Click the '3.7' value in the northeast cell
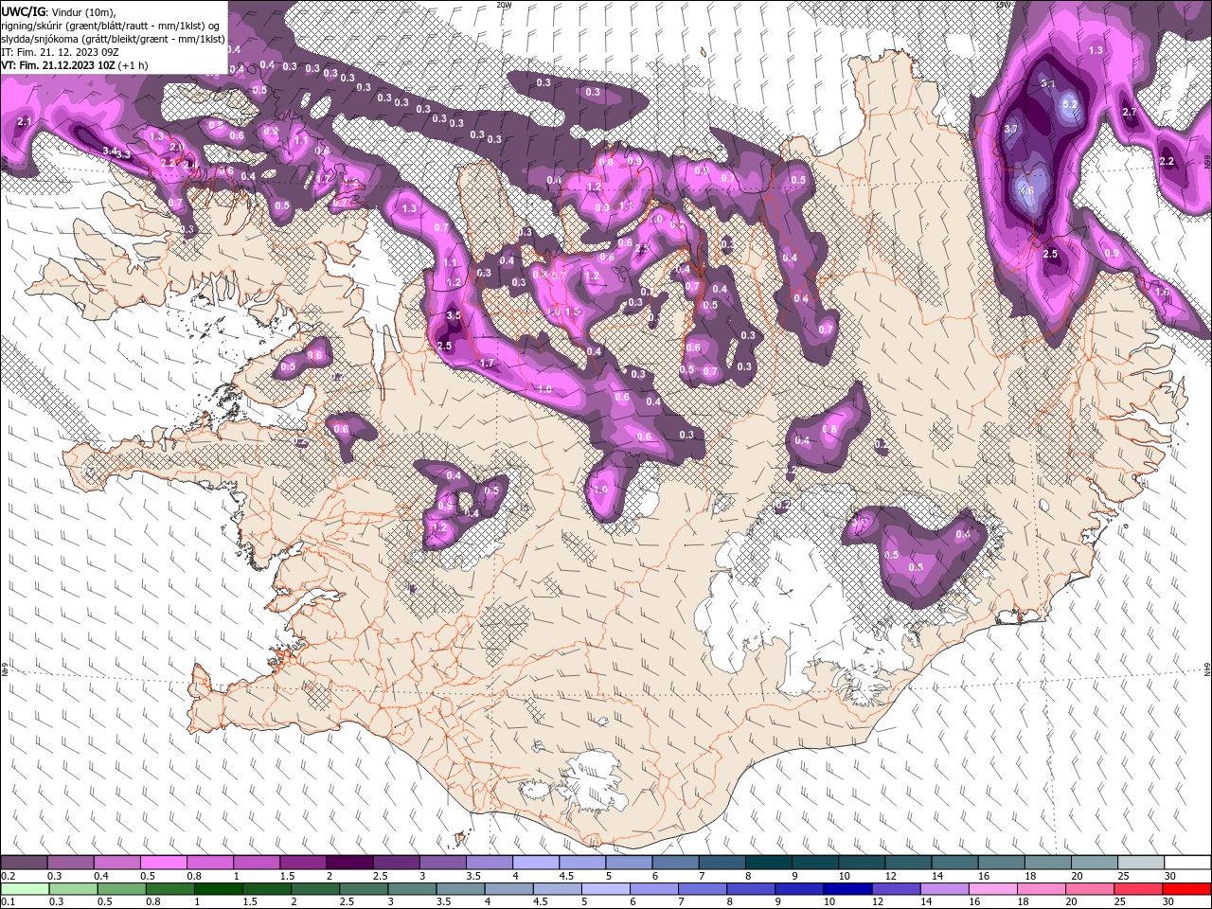1212x909 pixels. [x=1010, y=129]
